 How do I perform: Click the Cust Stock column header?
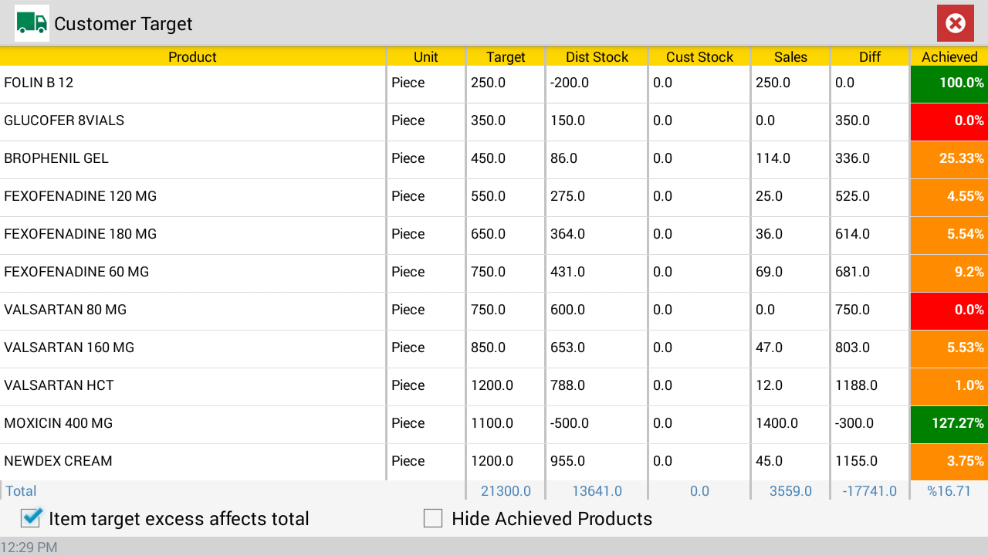pos(699,56)
